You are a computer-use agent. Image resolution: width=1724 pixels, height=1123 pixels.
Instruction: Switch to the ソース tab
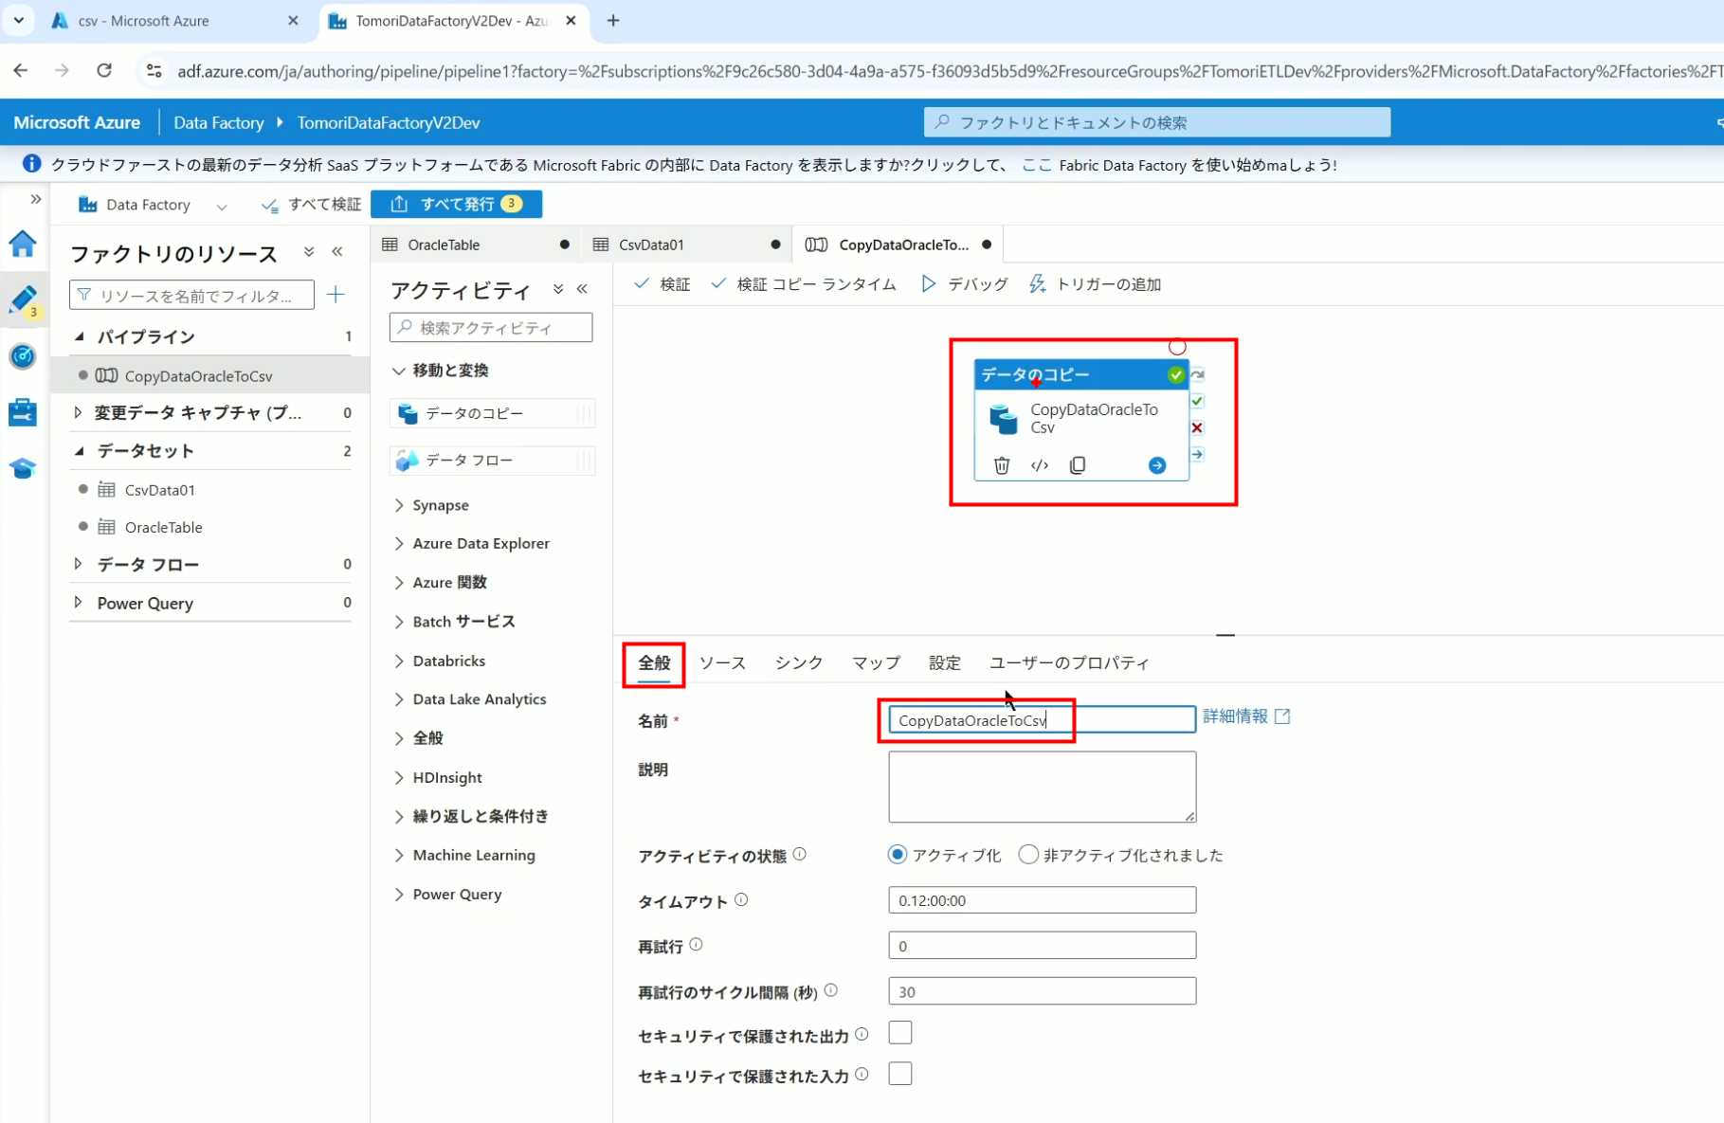722,662
